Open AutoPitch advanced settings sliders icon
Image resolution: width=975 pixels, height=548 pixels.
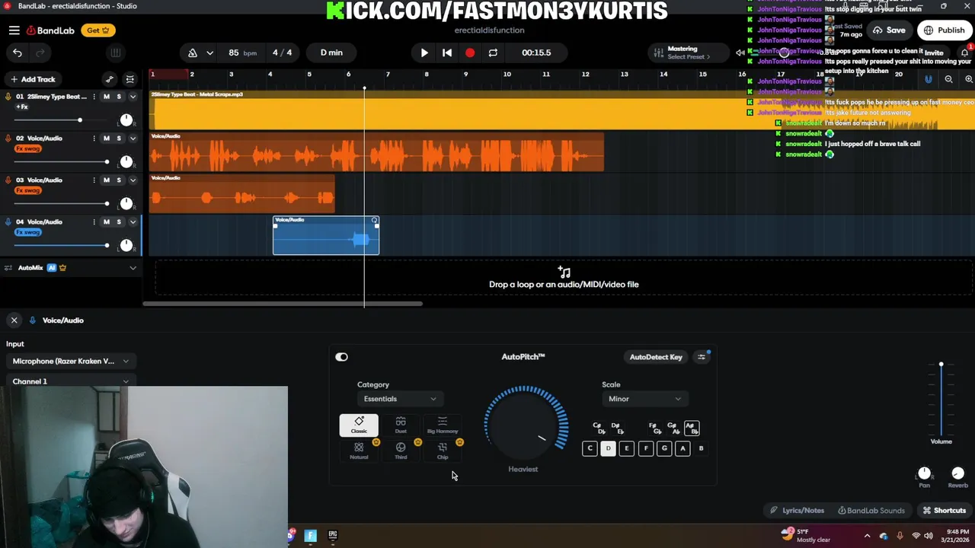[x=702, y=357]
